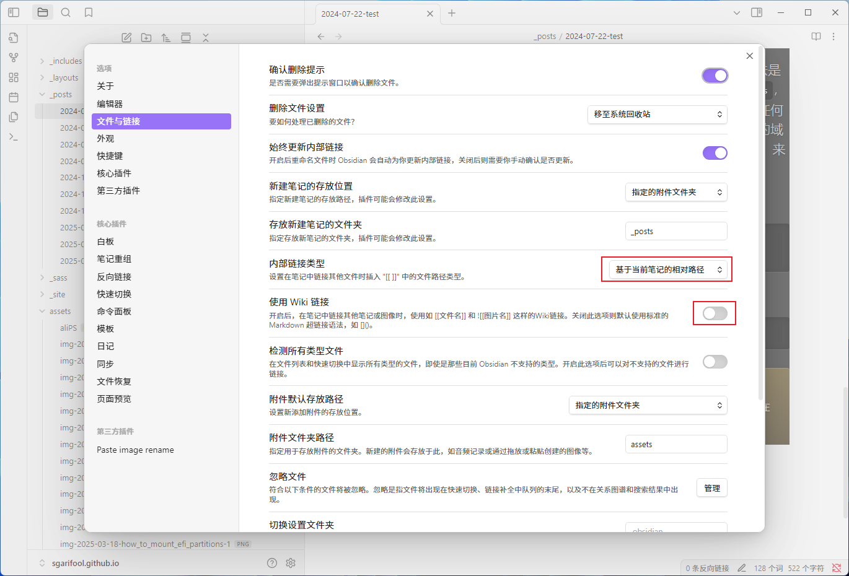Screen dimensions: 849x576
Task: Turn on 检测所有类型文件 toggle
Action: pyautogui.click(x=715, y=362)
